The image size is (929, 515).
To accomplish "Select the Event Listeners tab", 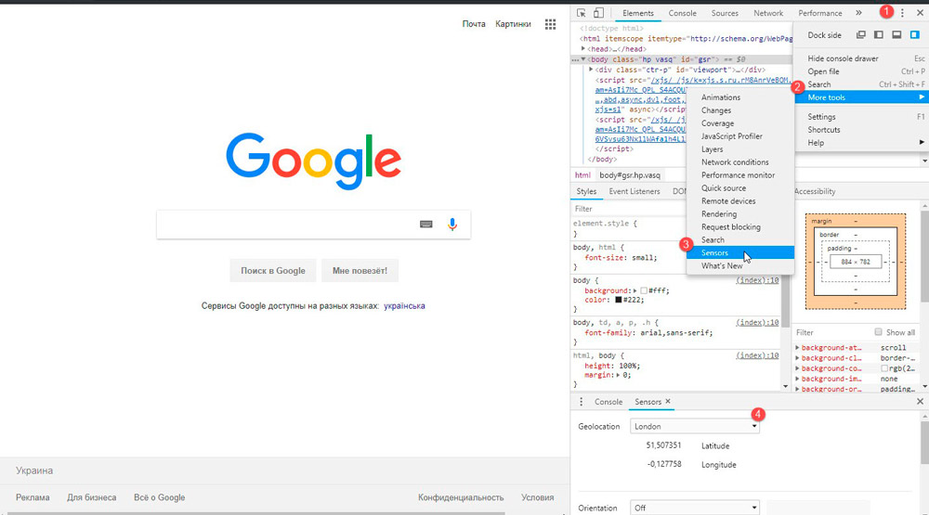I will [x=634, y=191].
